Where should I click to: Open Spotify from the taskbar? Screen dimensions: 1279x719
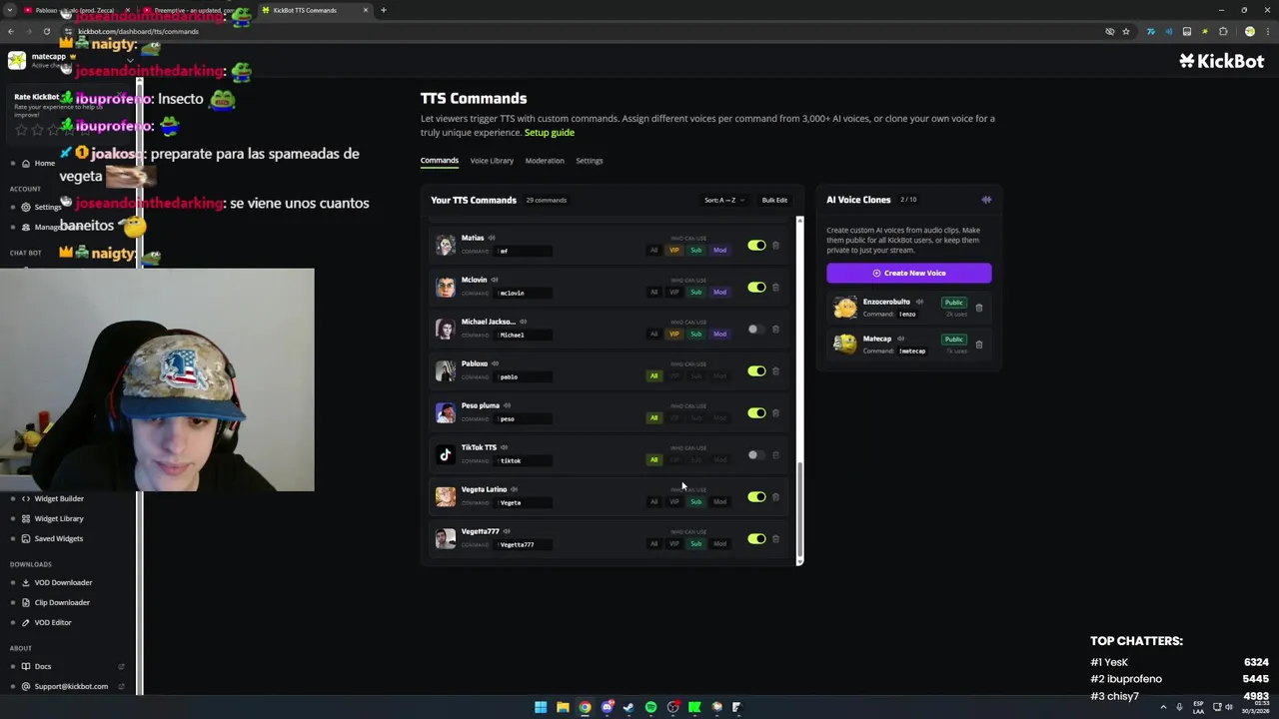[x=650, y=707]
